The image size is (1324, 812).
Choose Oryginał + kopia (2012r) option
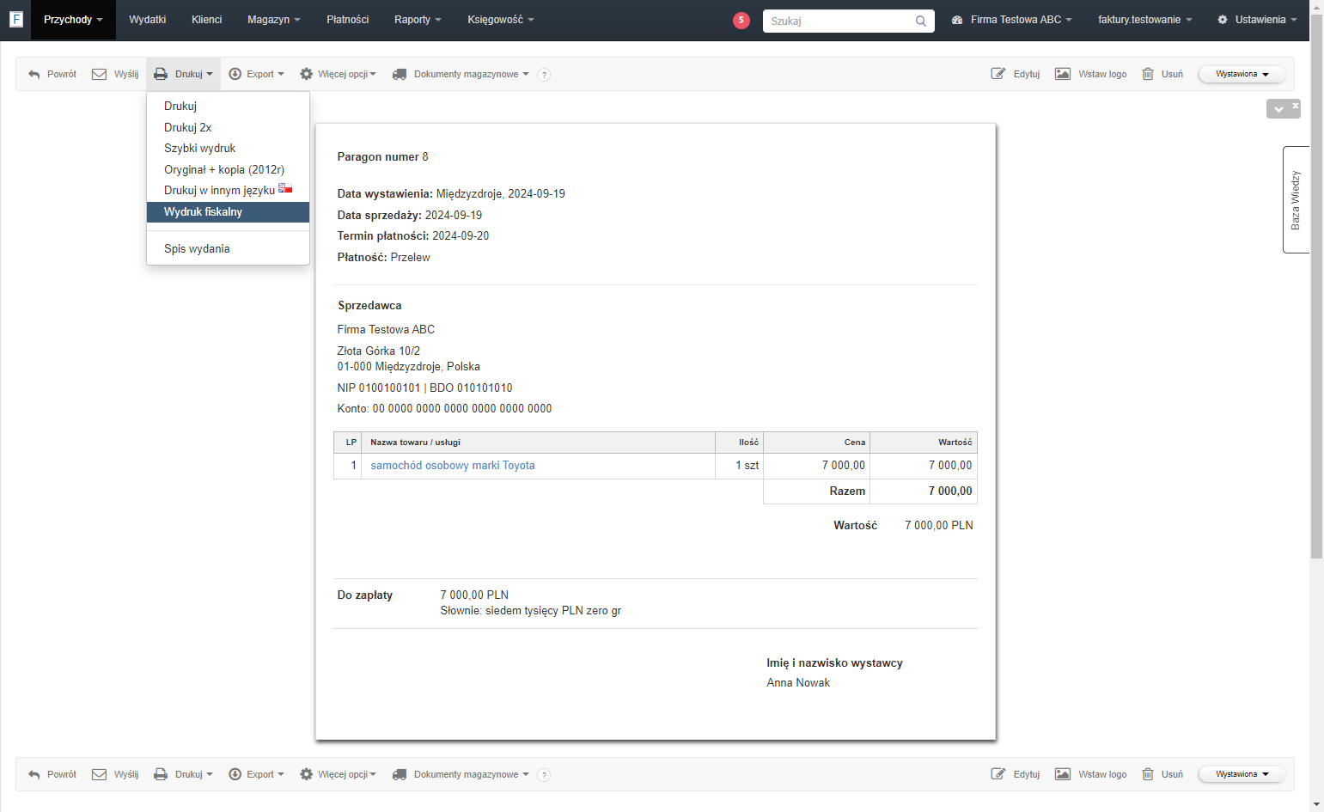pos(228,170)
